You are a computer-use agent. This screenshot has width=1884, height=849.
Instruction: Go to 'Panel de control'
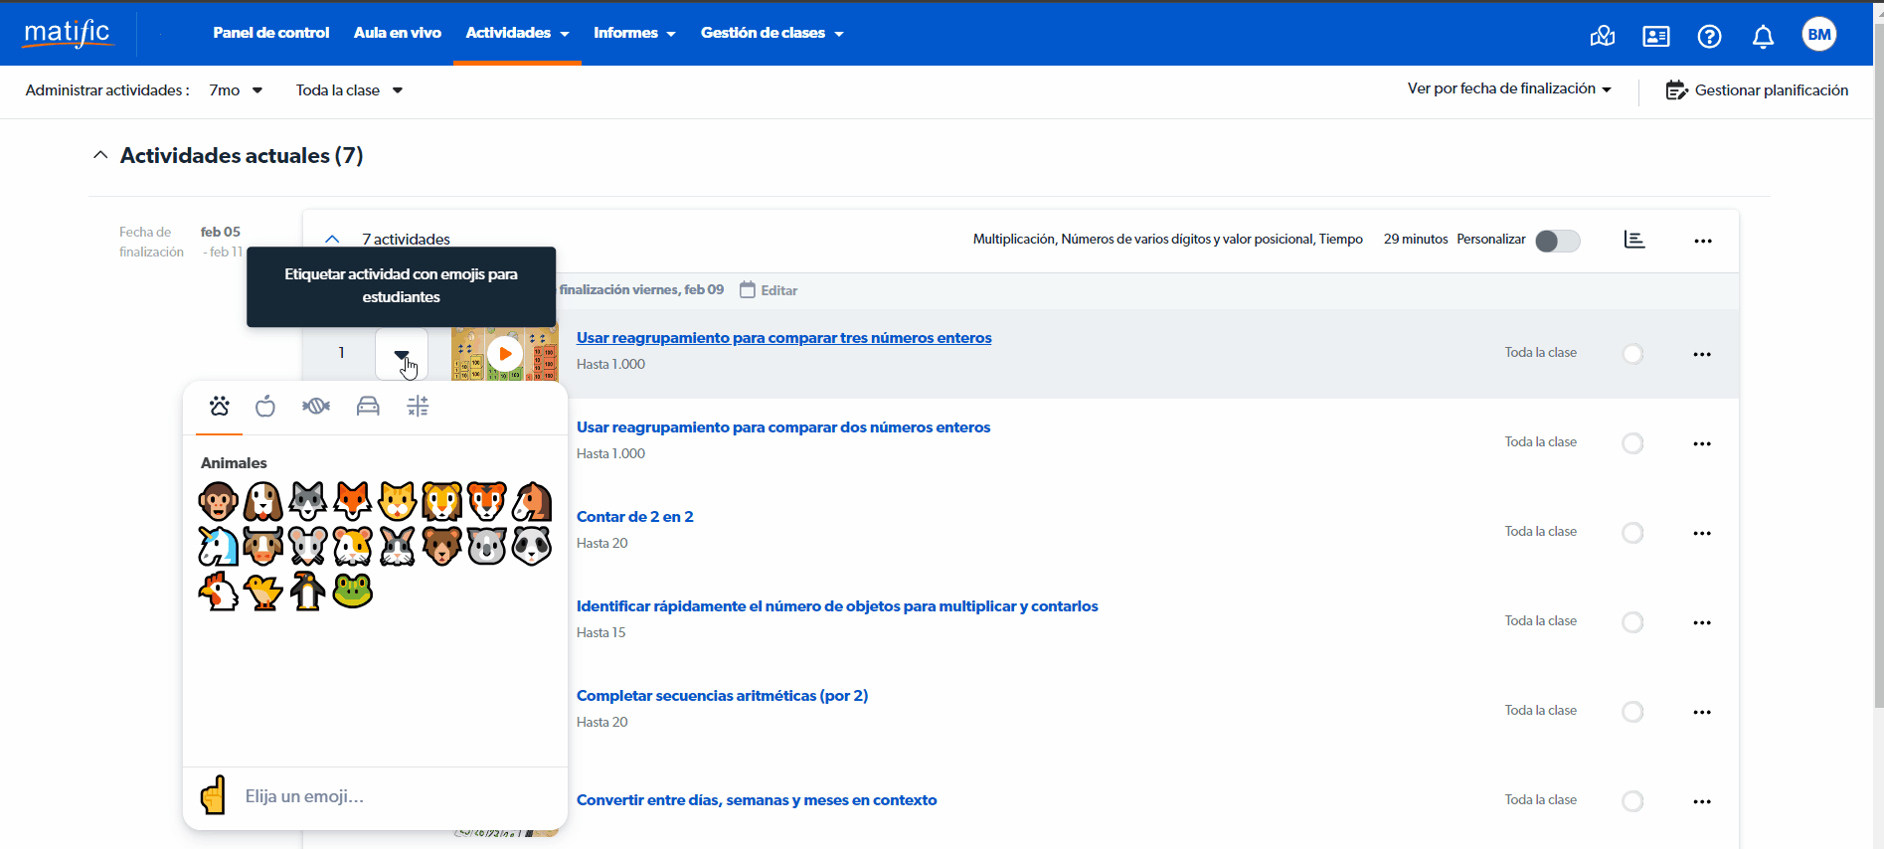pyautogui.click(x=270, y=33)
